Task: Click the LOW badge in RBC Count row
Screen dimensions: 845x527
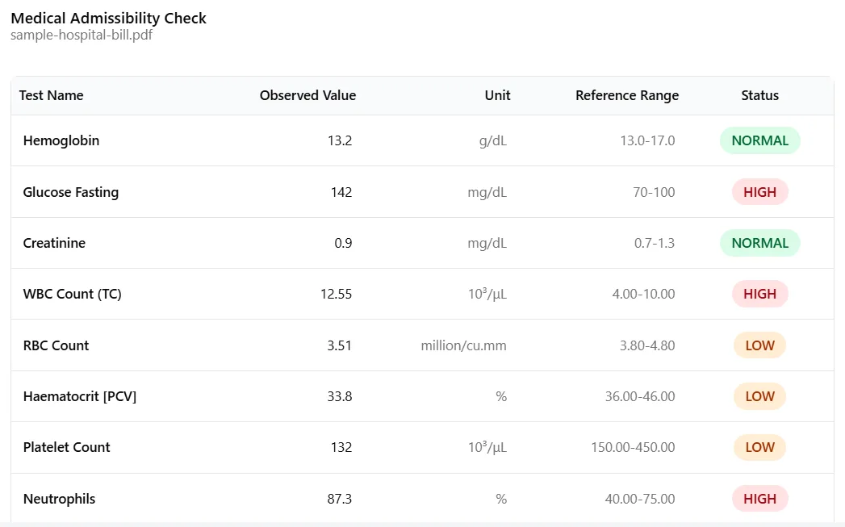Action: [759, 345]
